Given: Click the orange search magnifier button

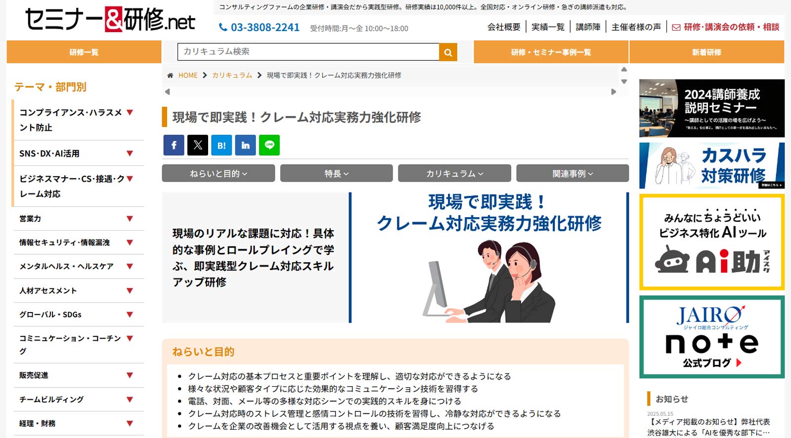Looking at the screenshot, I should pos(448,52).
